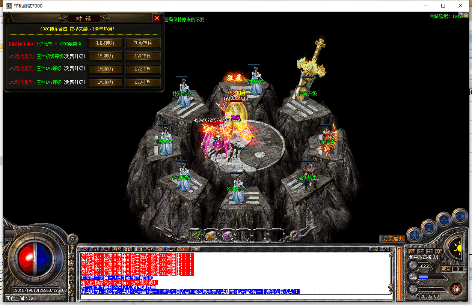Close the chat panel with its X
The image size is (472, 305).
pos(384,249)
